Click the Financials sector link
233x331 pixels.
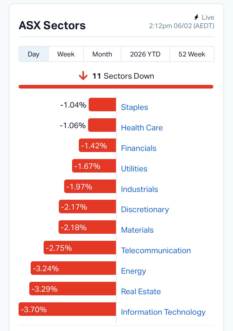[x=138, y=148]
